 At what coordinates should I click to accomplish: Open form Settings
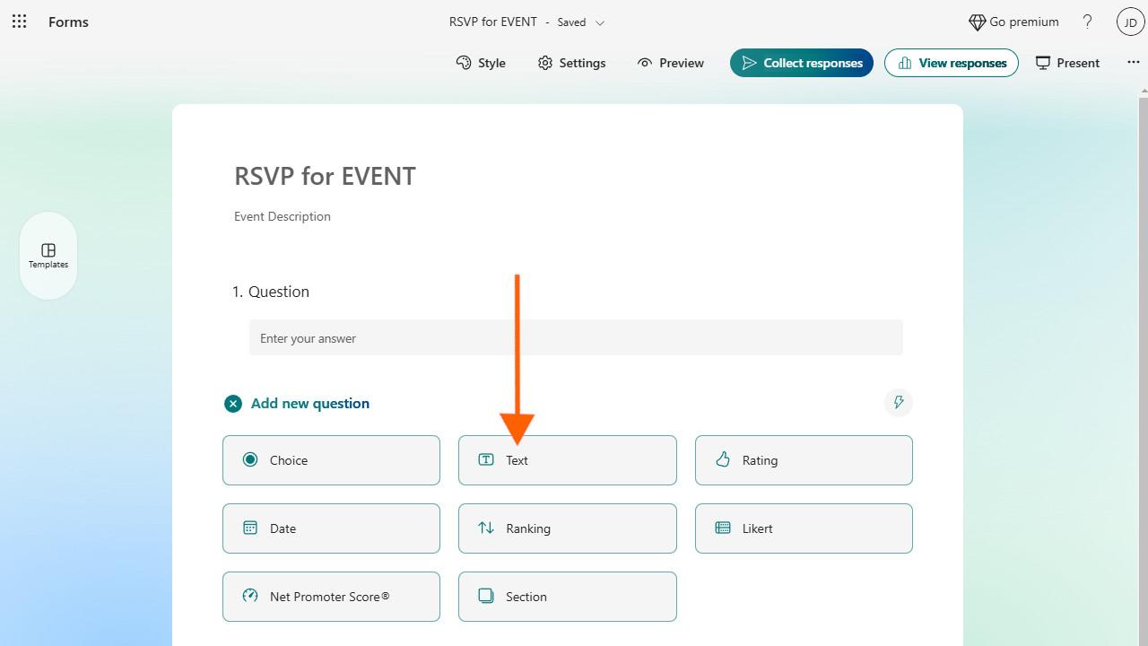tap(571, 63)
